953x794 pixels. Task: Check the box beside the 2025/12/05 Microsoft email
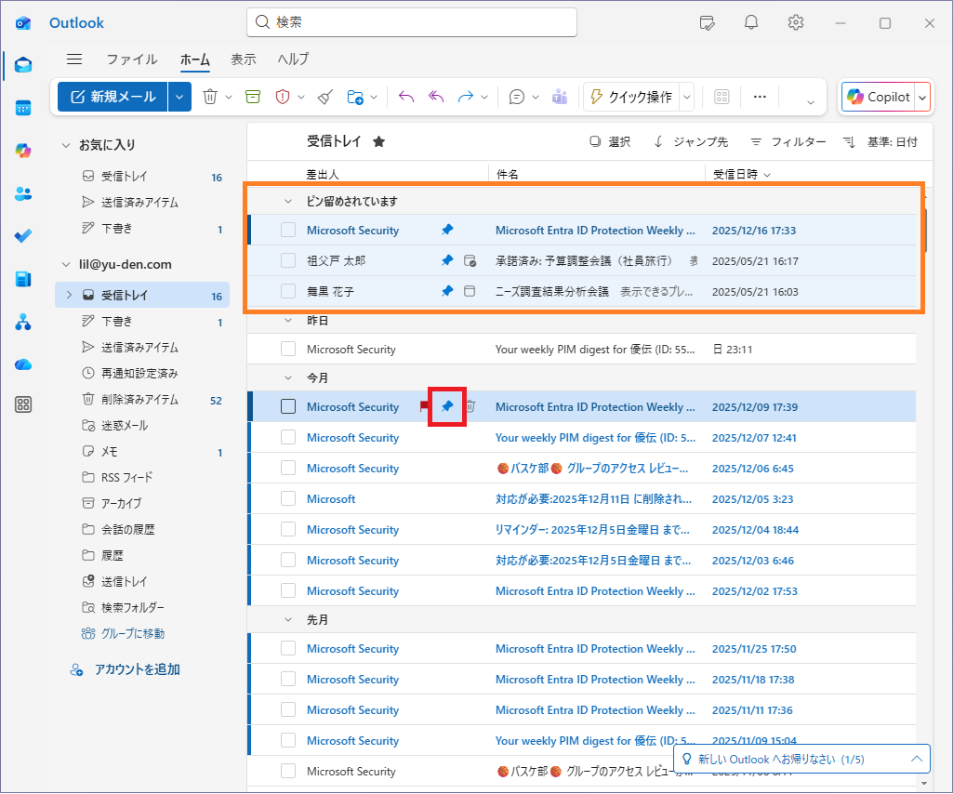tap(288, 499)
